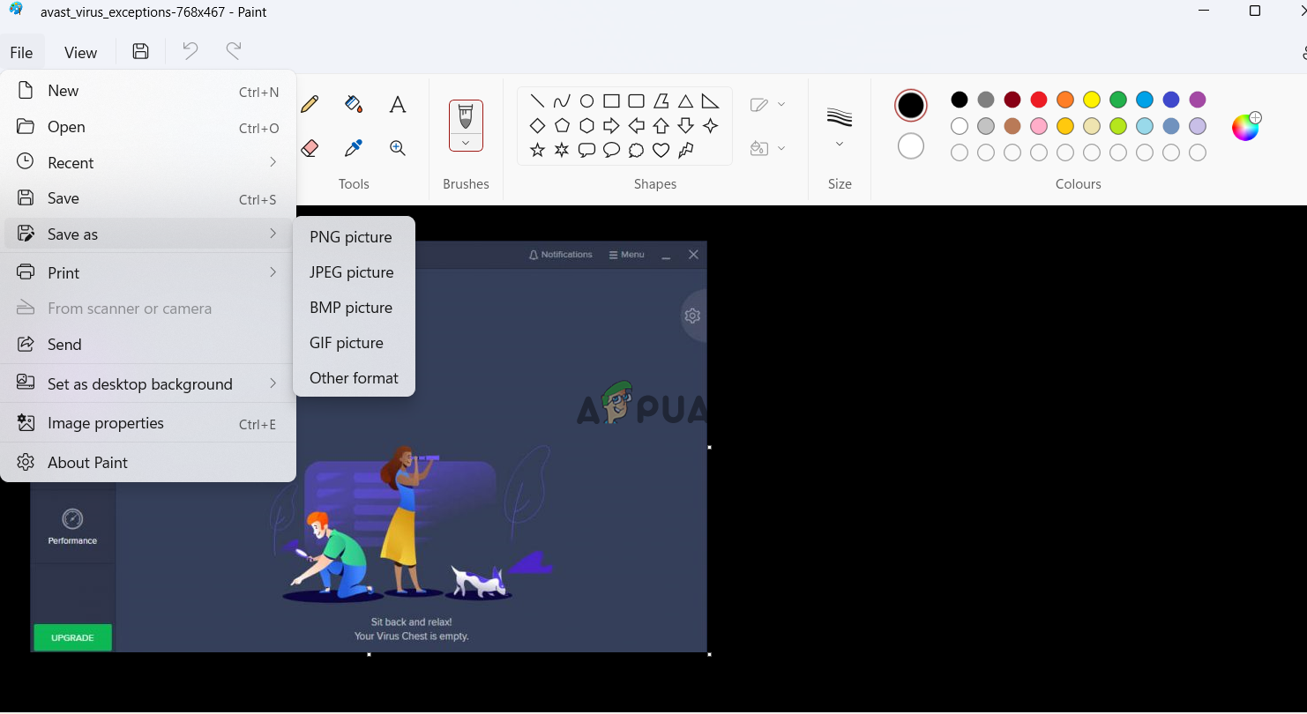Select the Colour 1 black circle
Viewport: 1307px width, 714px height.
pyautogui.click(x=911, y=106)
